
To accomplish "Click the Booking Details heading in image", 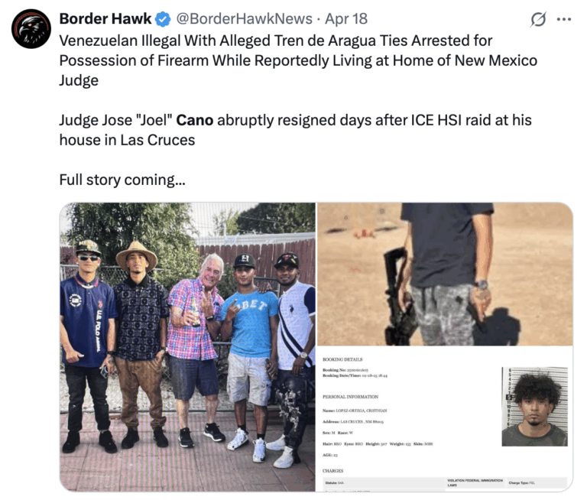I will click(342, 359).
